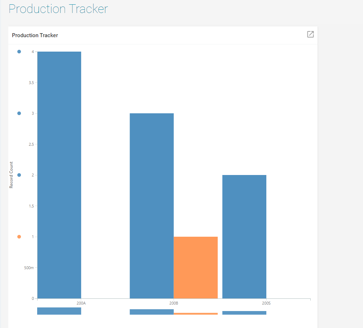
Task: Click the Production Tracker card header
Action: [x=35, y=35]
